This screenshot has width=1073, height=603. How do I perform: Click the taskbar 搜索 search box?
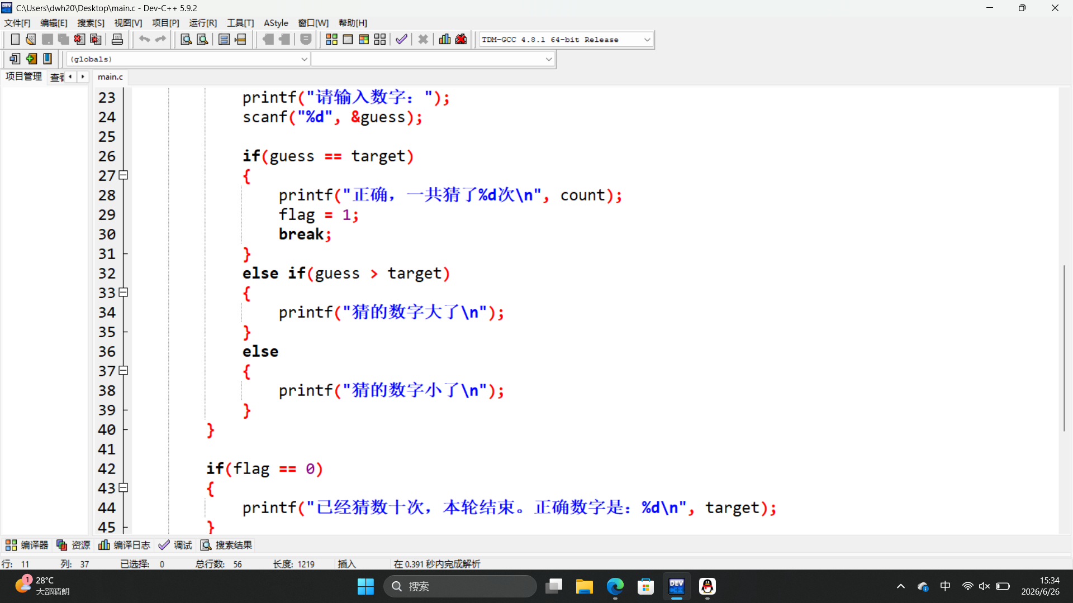click(459, 586)
